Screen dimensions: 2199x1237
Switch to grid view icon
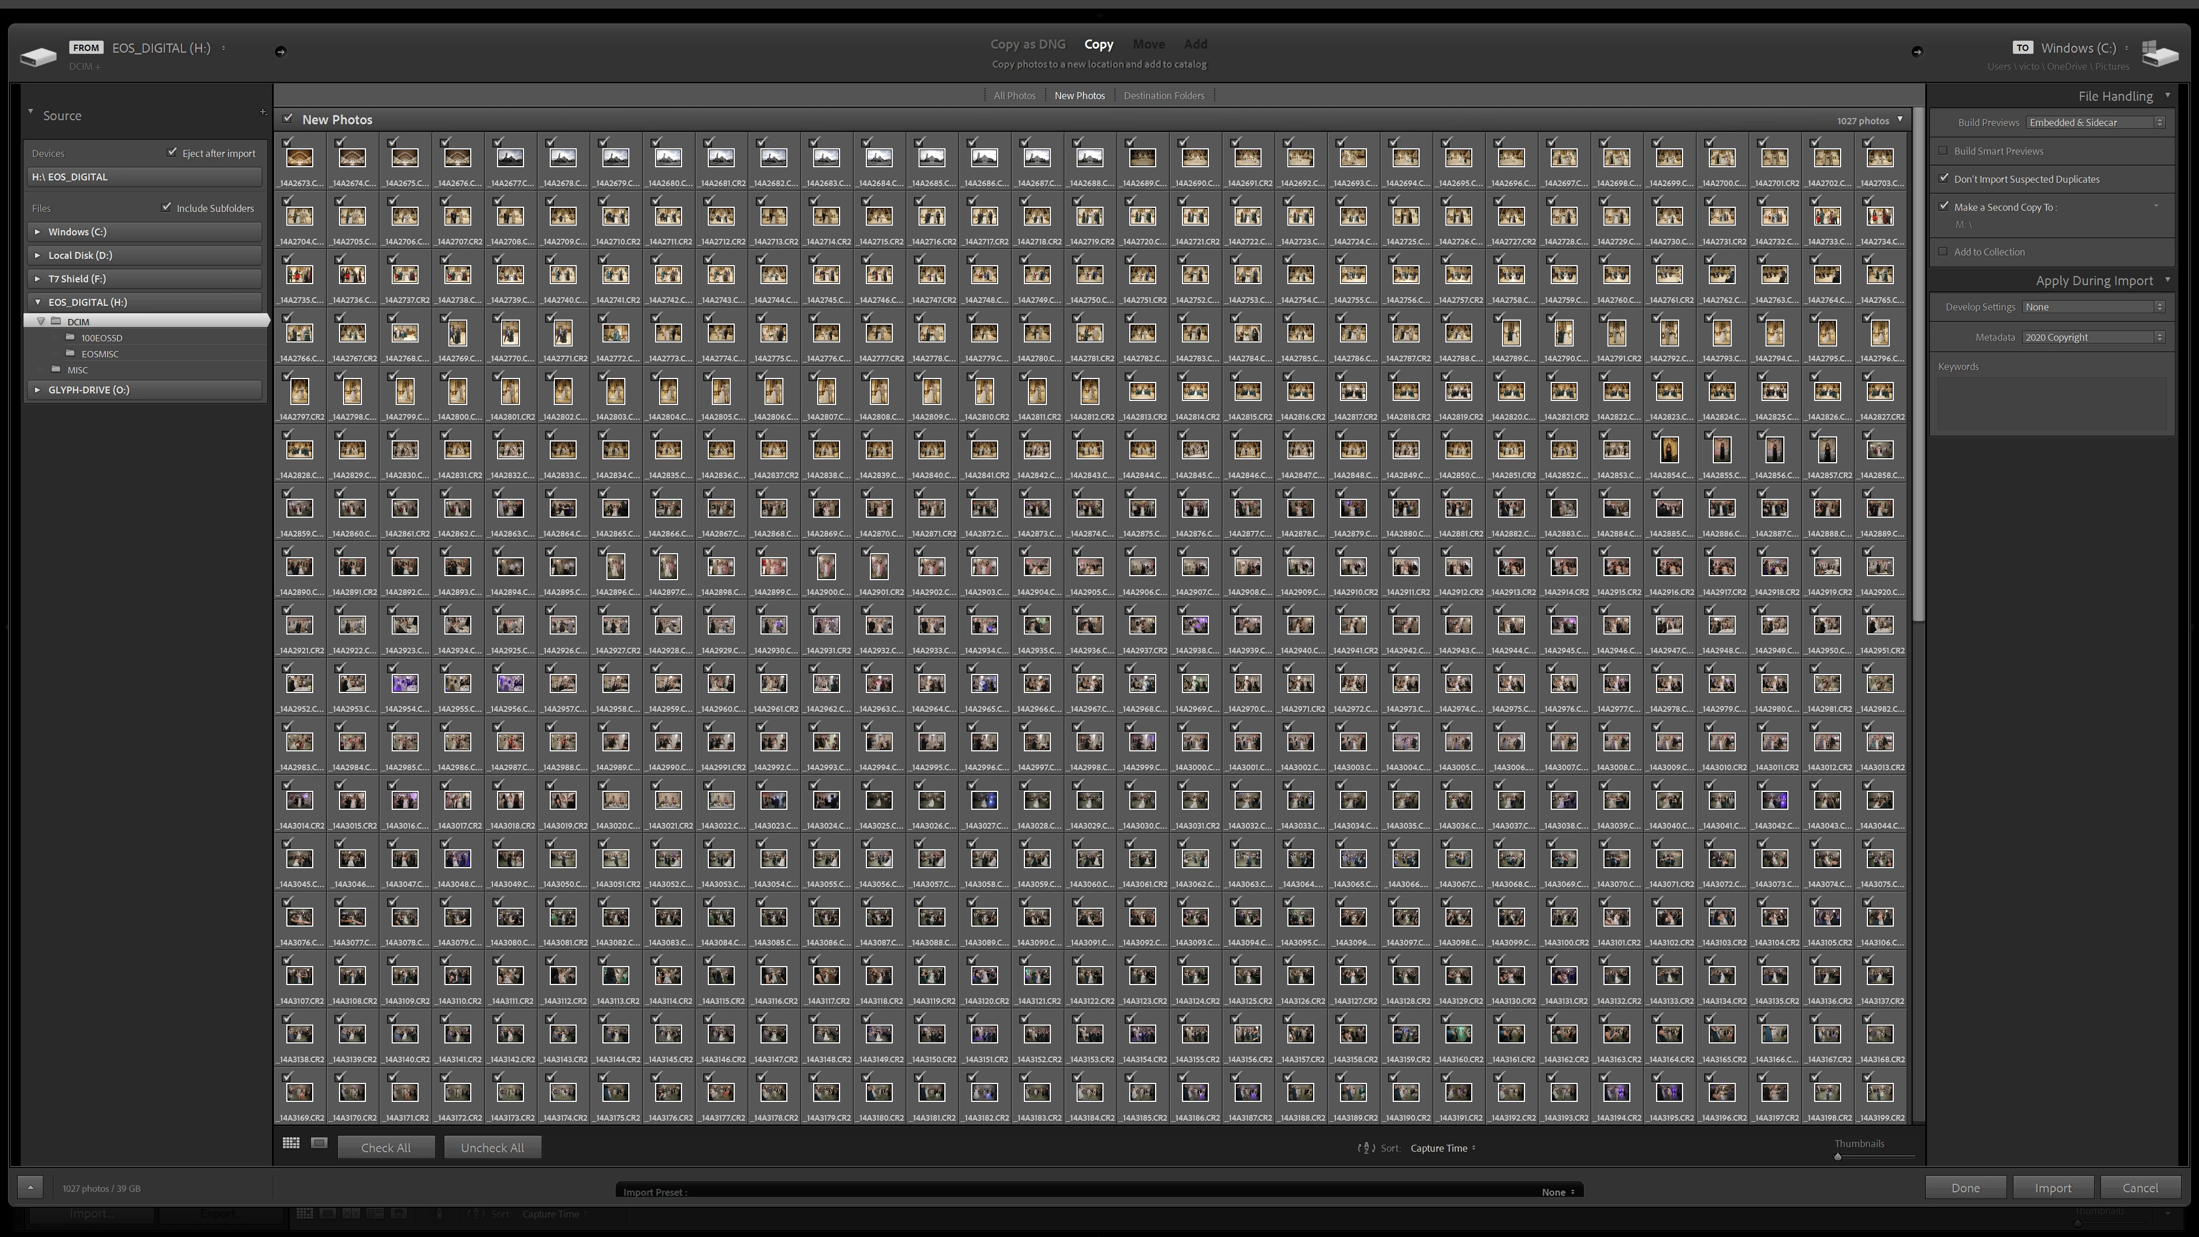(291, 1143)
